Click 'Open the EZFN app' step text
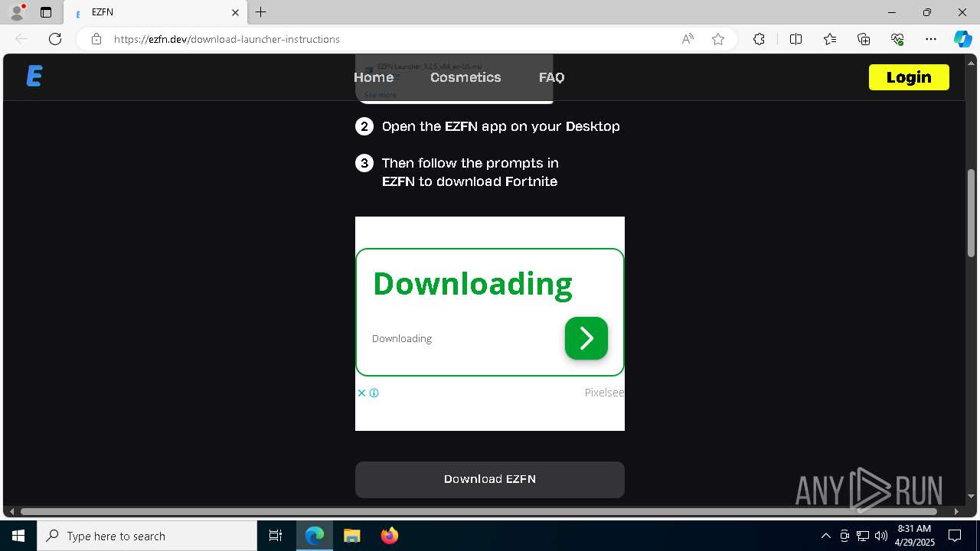980x551 pixels. tap(501, 126)
